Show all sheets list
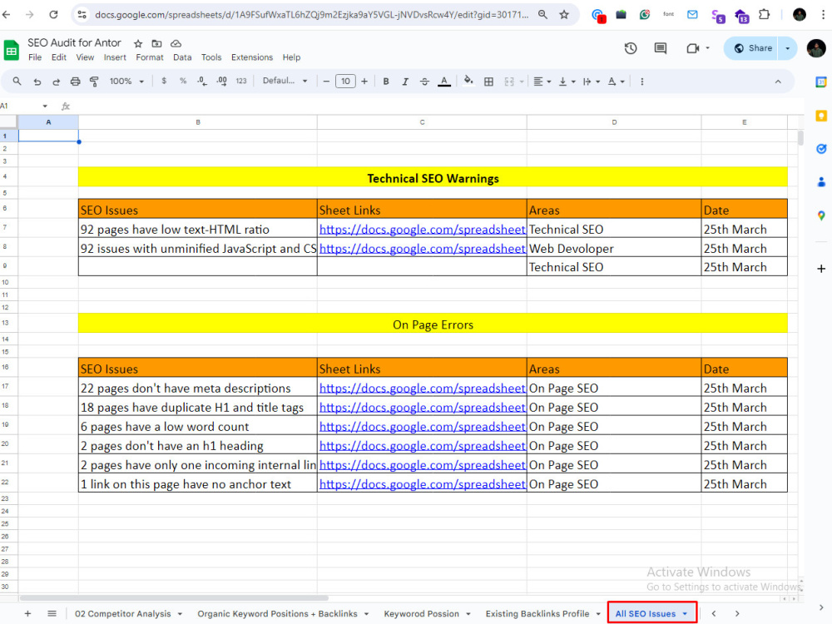832x624 pixels. coord(52,613)
